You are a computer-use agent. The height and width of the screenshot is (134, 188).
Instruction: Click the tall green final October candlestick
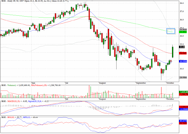(x=173, y=52)
